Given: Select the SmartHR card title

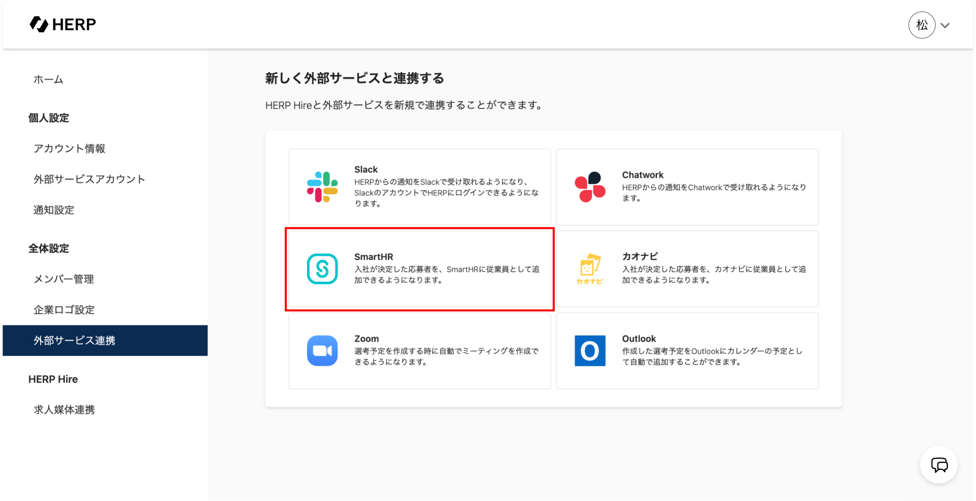Looking at the screenshot, I should [x=374, y=257].
